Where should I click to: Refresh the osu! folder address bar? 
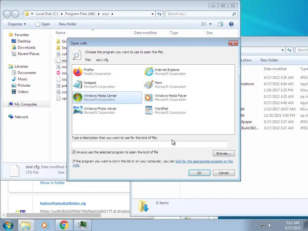[x=159, y=14]
